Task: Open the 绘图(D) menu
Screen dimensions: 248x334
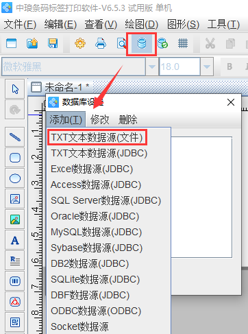Action: (142, 24)
